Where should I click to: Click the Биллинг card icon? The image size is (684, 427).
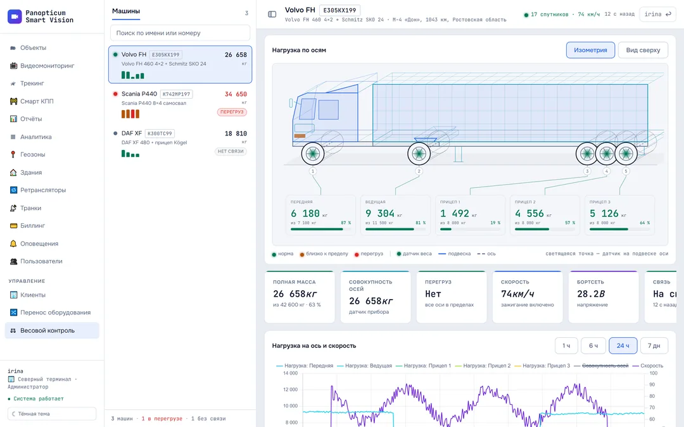point(13,226)
